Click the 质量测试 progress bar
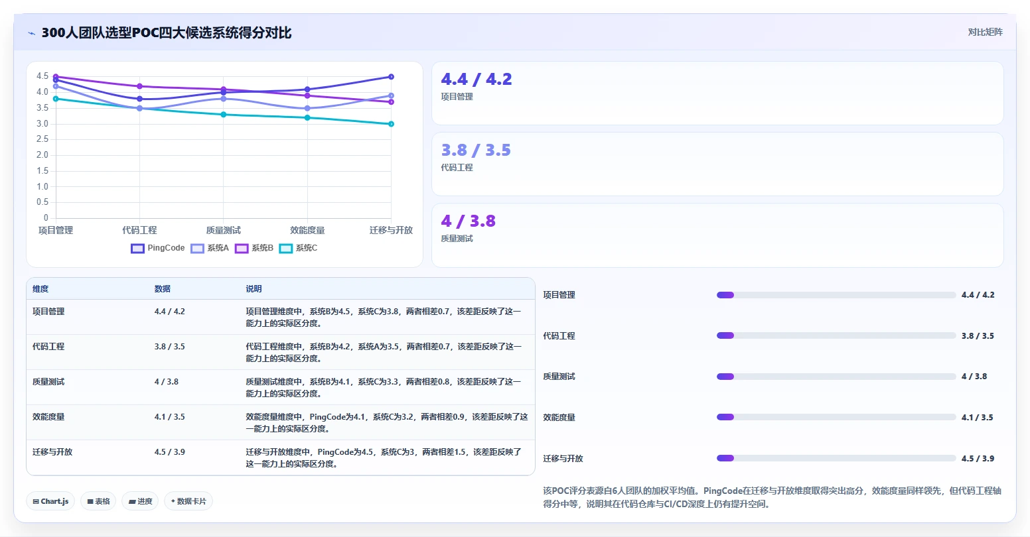The image size is (1030, 537). pyautogui.click(x=836, y=377)
